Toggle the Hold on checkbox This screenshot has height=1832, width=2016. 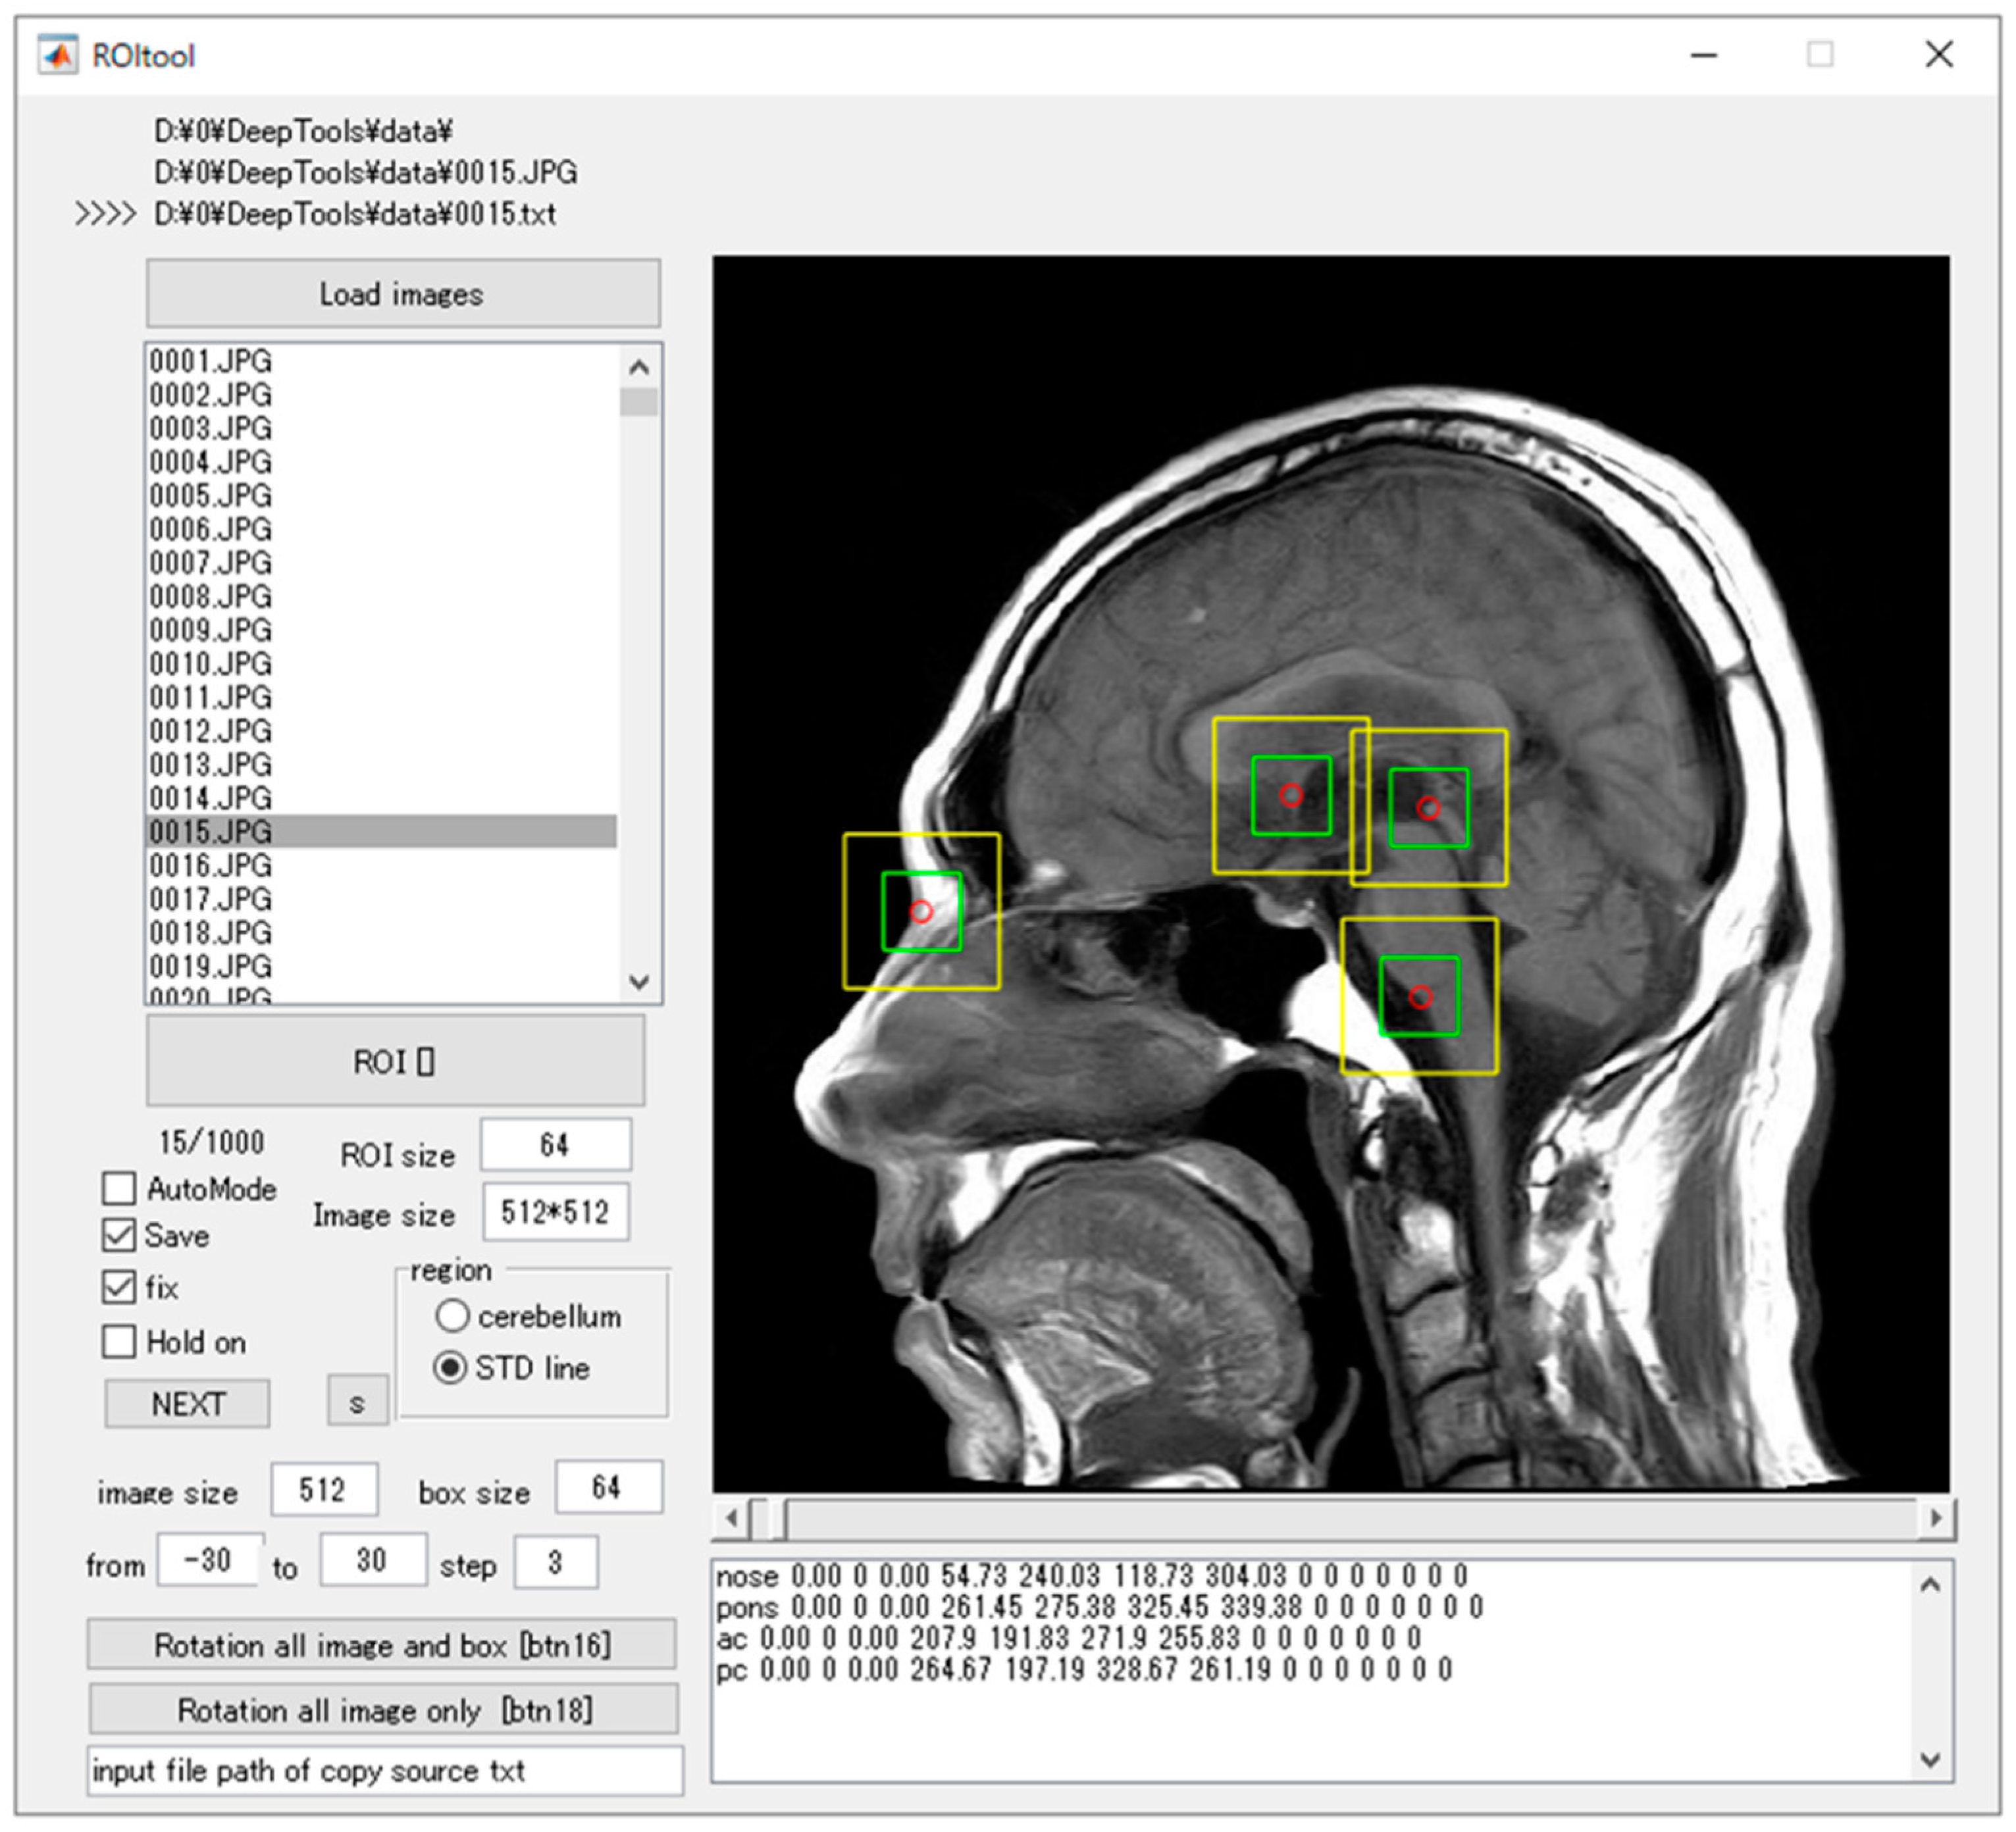click(119, 1341)
